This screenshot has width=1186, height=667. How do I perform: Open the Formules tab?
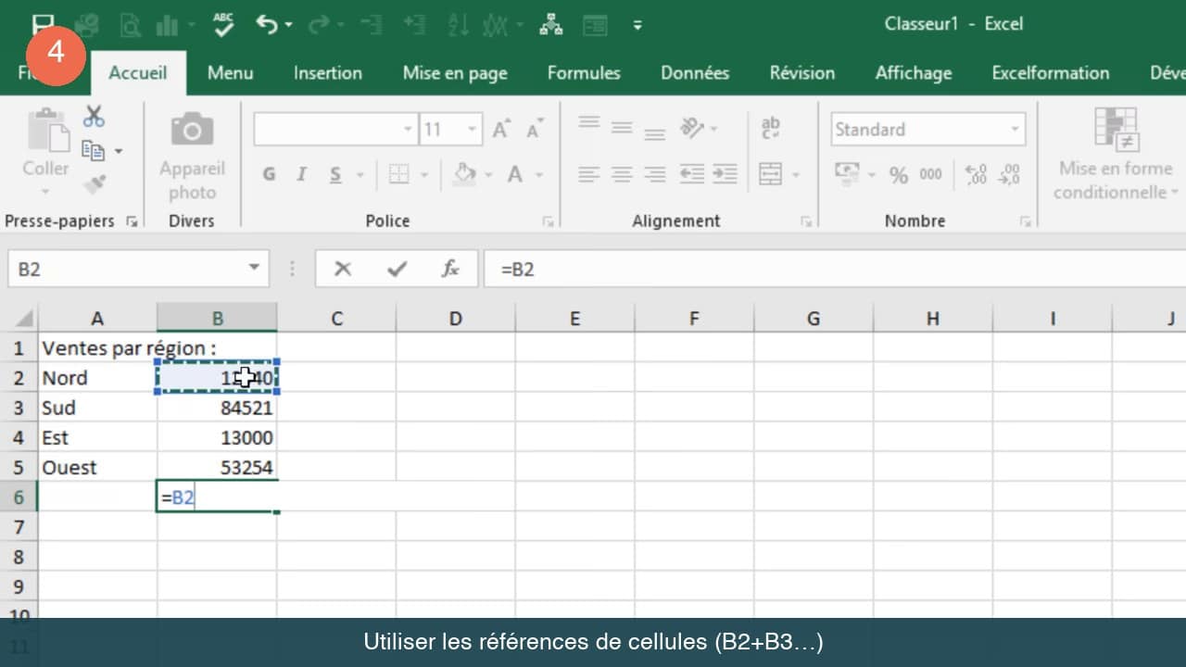(584, 73)
